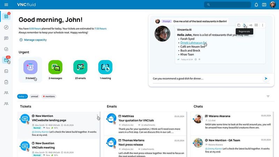
Task: Open the tasks checkmark icon in sidebar
Action: coord(6,82)
